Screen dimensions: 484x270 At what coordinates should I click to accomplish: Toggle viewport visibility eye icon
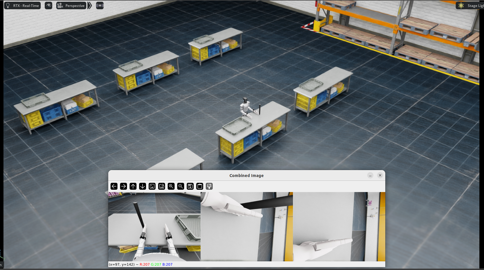coord(48,5)
